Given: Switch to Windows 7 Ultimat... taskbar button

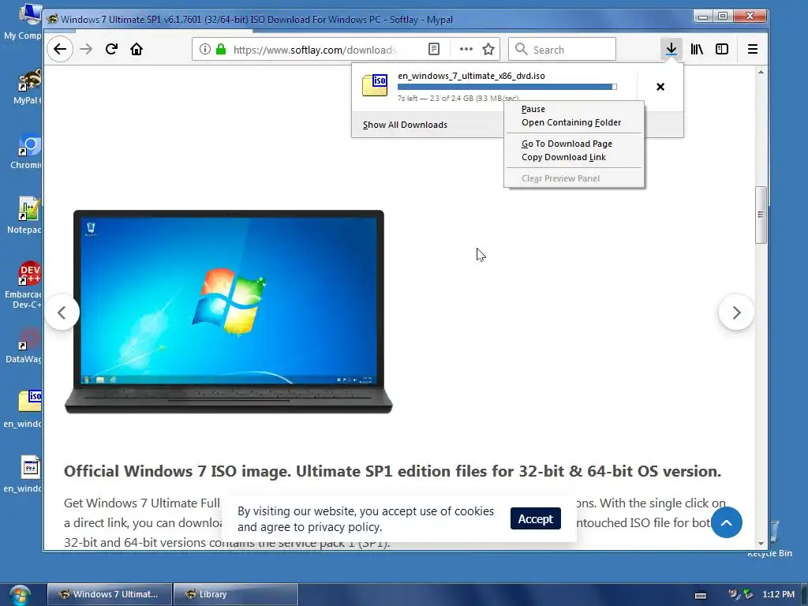Looking at the screenshot, I should [x=109, y=594].
